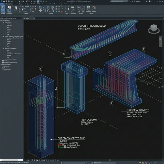This screenshot has width=164, height=164.
Task: Switch to the Design ribbon tab
Action: pos(21,4)
